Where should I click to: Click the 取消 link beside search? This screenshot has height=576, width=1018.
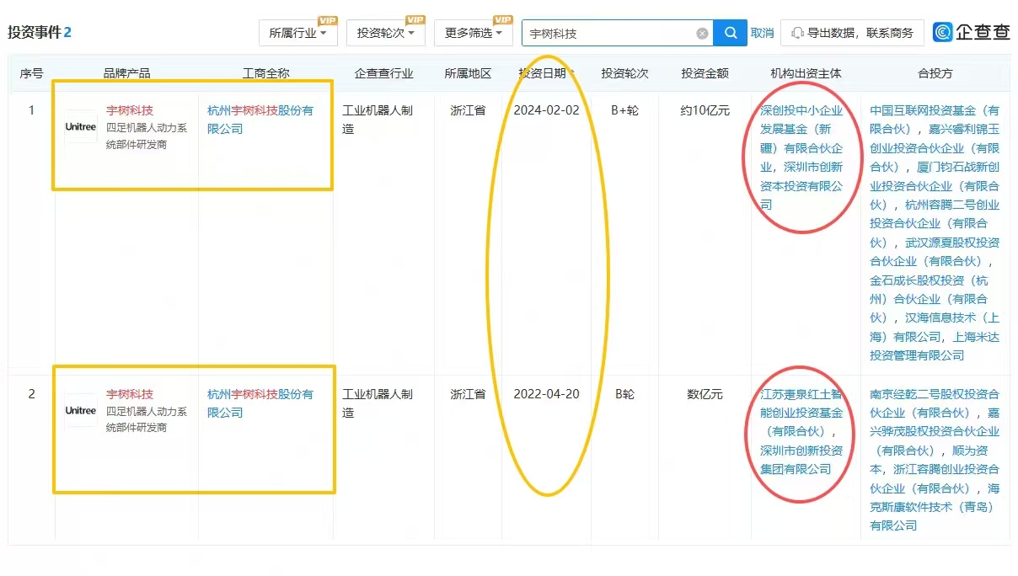762,33
